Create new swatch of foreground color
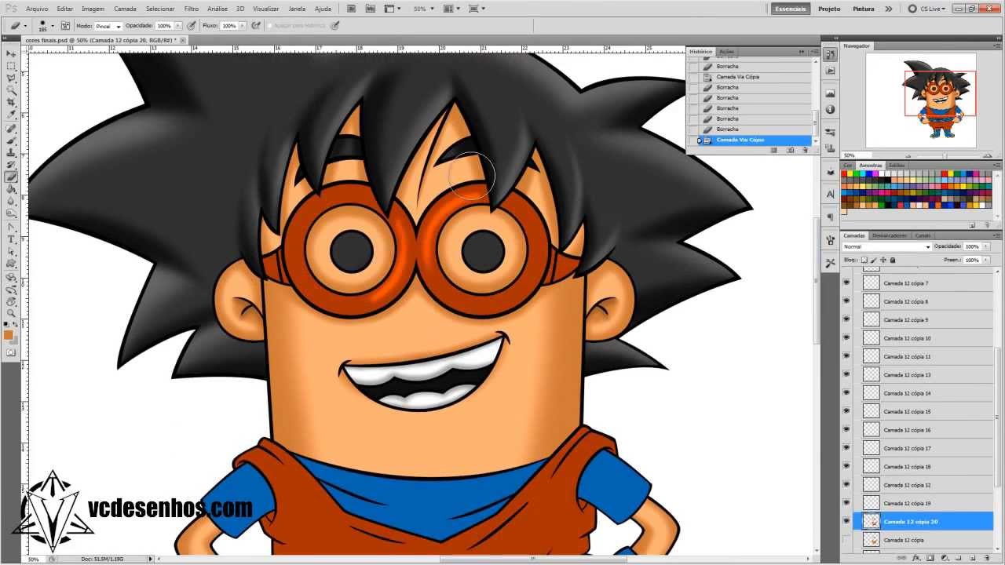Image resolution: width=1005 pixels, height=565 pixels. point(972,225)
